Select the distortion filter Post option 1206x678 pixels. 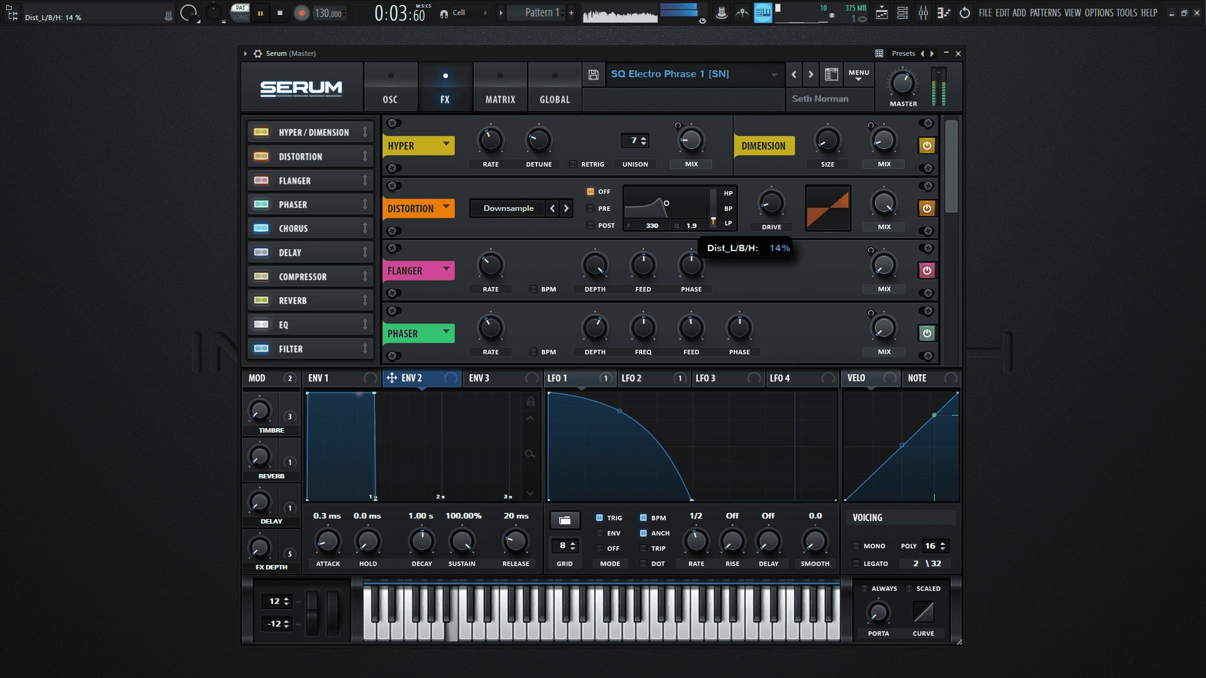coord(590,225)
